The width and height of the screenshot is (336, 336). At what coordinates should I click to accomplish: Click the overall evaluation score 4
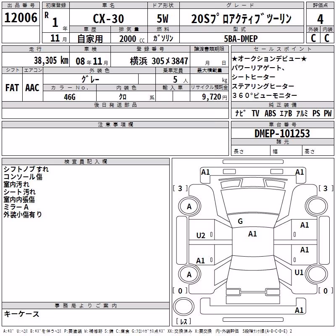[320, 19]
